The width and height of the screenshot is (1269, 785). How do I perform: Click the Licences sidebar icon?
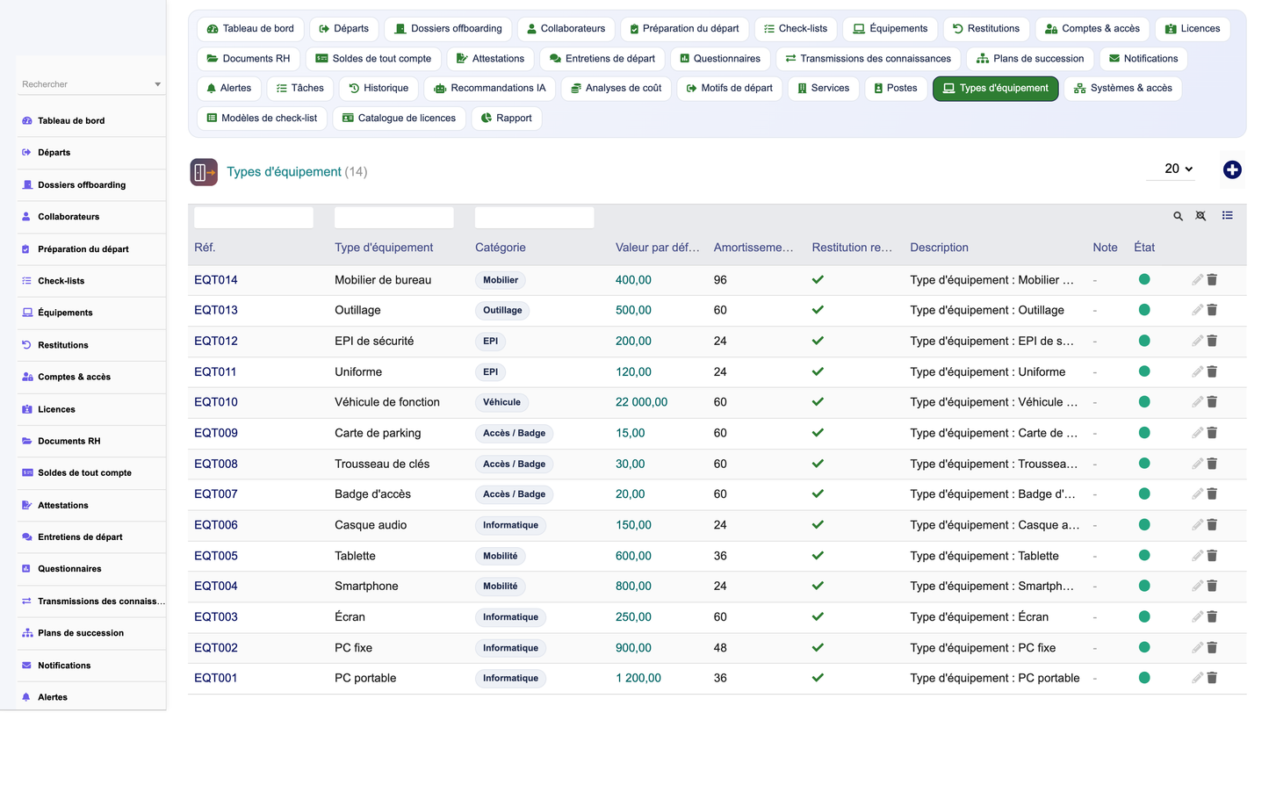click(27, 409)
